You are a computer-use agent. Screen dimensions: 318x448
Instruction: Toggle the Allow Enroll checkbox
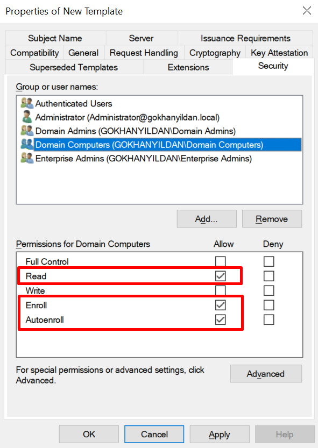[220, 305]
